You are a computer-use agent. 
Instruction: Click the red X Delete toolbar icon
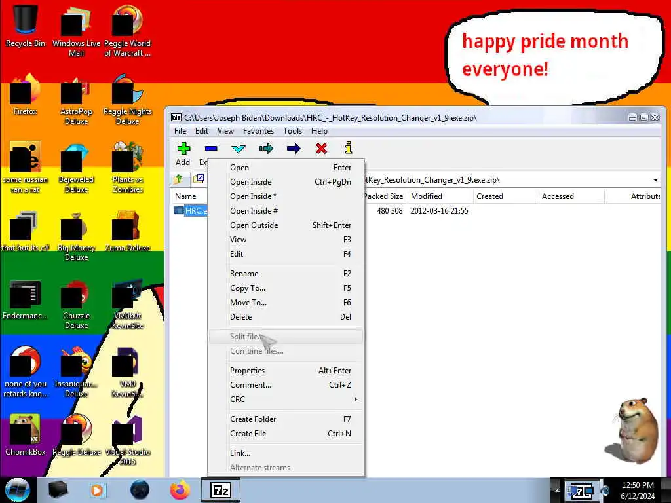pyautogui.click(x=321, y=149)
